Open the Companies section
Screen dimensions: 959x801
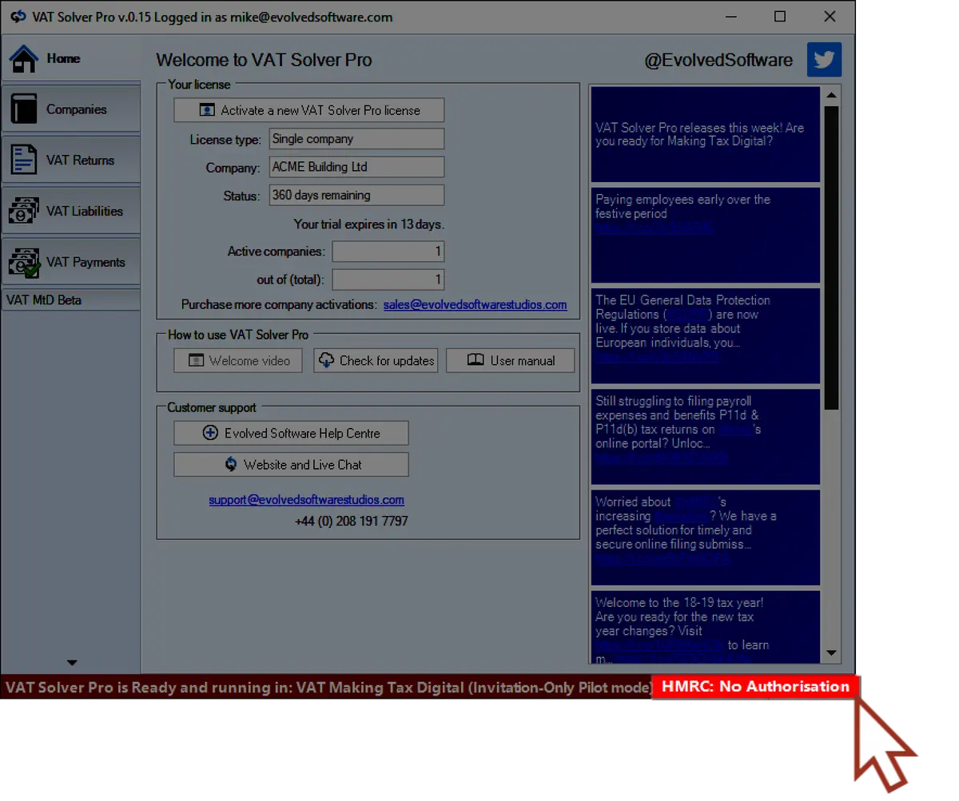[x=70, y=109]
